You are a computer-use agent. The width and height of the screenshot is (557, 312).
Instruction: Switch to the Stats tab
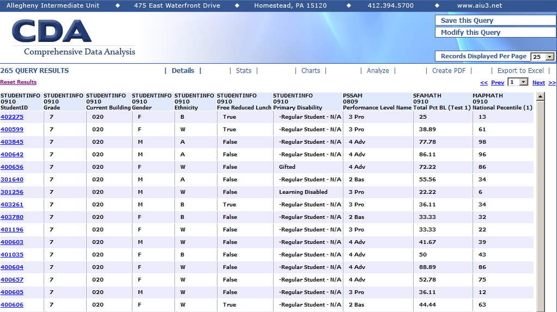tap(244, 71)
